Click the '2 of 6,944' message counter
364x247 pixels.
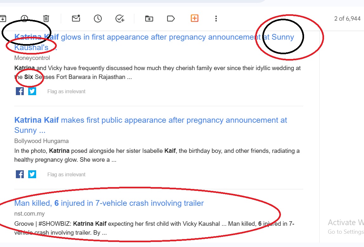point(347,18)
